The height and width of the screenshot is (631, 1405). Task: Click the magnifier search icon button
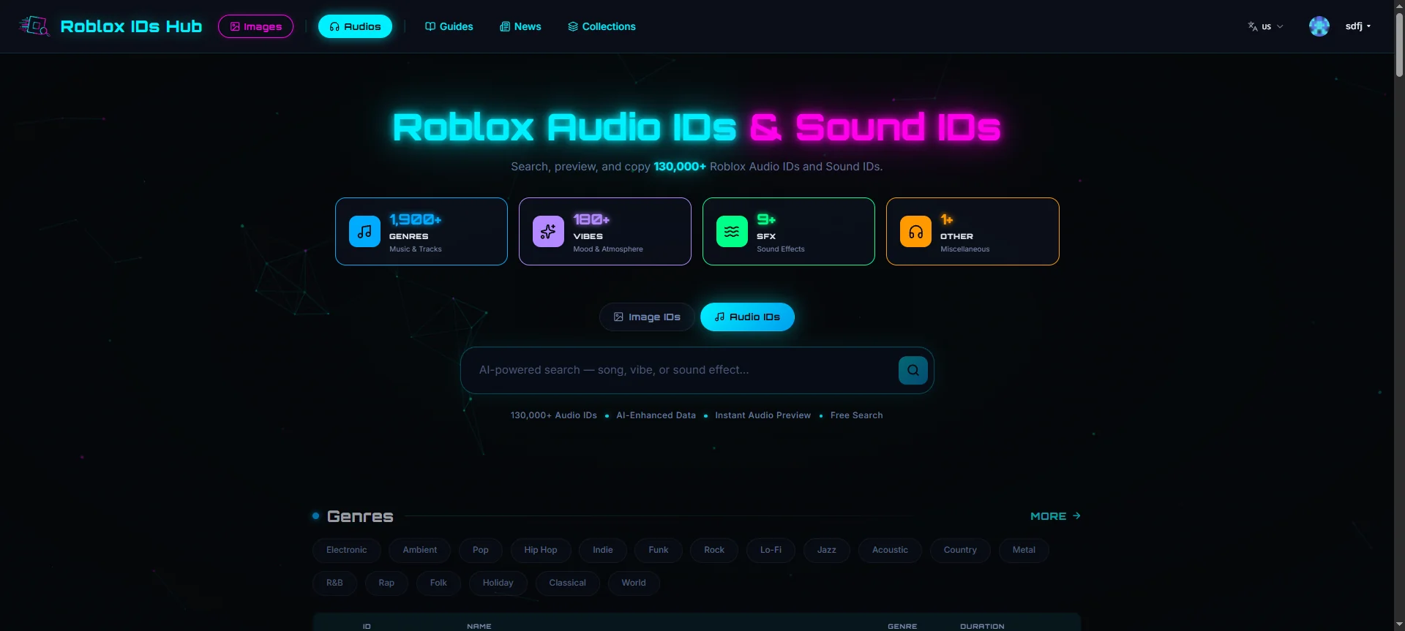tap(913, 370)
